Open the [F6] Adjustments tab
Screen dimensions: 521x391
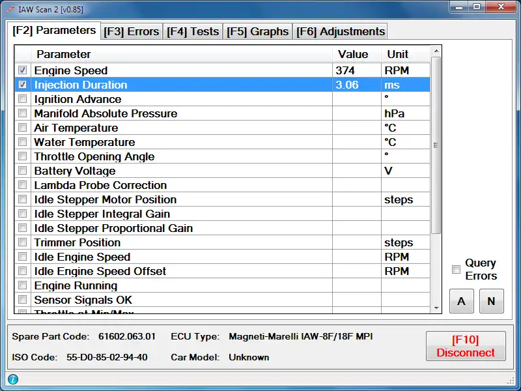(340, 31)
